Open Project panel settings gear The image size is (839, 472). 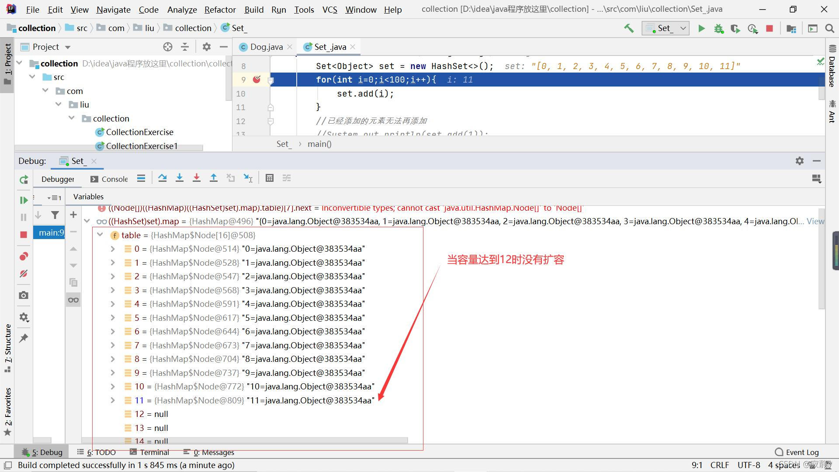pos(206,47)
